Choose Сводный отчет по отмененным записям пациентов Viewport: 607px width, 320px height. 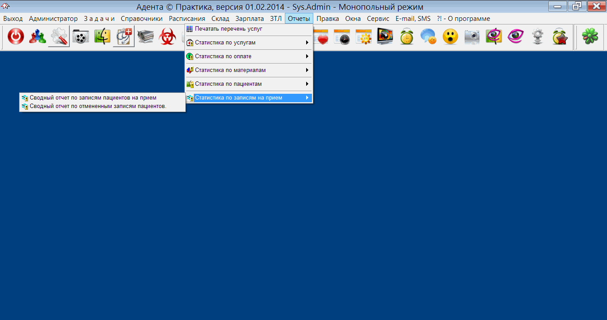[x=98, y=106]
